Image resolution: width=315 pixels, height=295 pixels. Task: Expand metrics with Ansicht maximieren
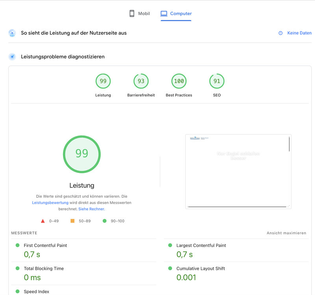(286, 233)
